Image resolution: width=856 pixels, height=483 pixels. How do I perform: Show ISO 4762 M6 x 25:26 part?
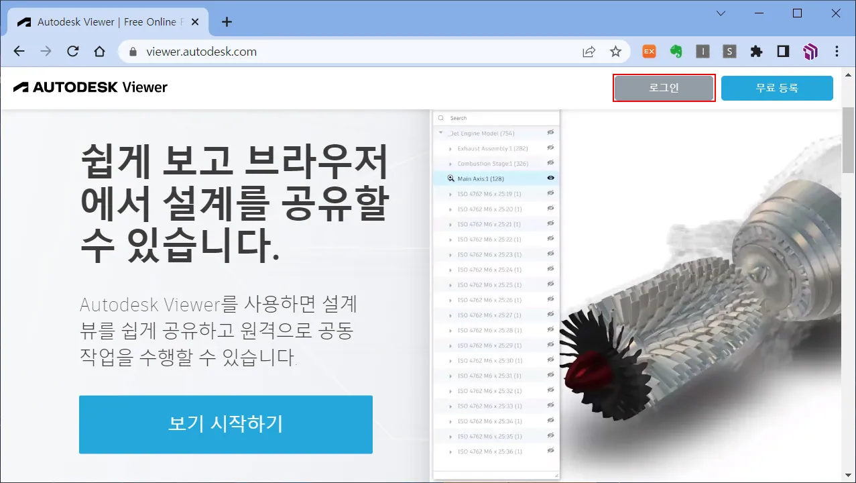551,300
